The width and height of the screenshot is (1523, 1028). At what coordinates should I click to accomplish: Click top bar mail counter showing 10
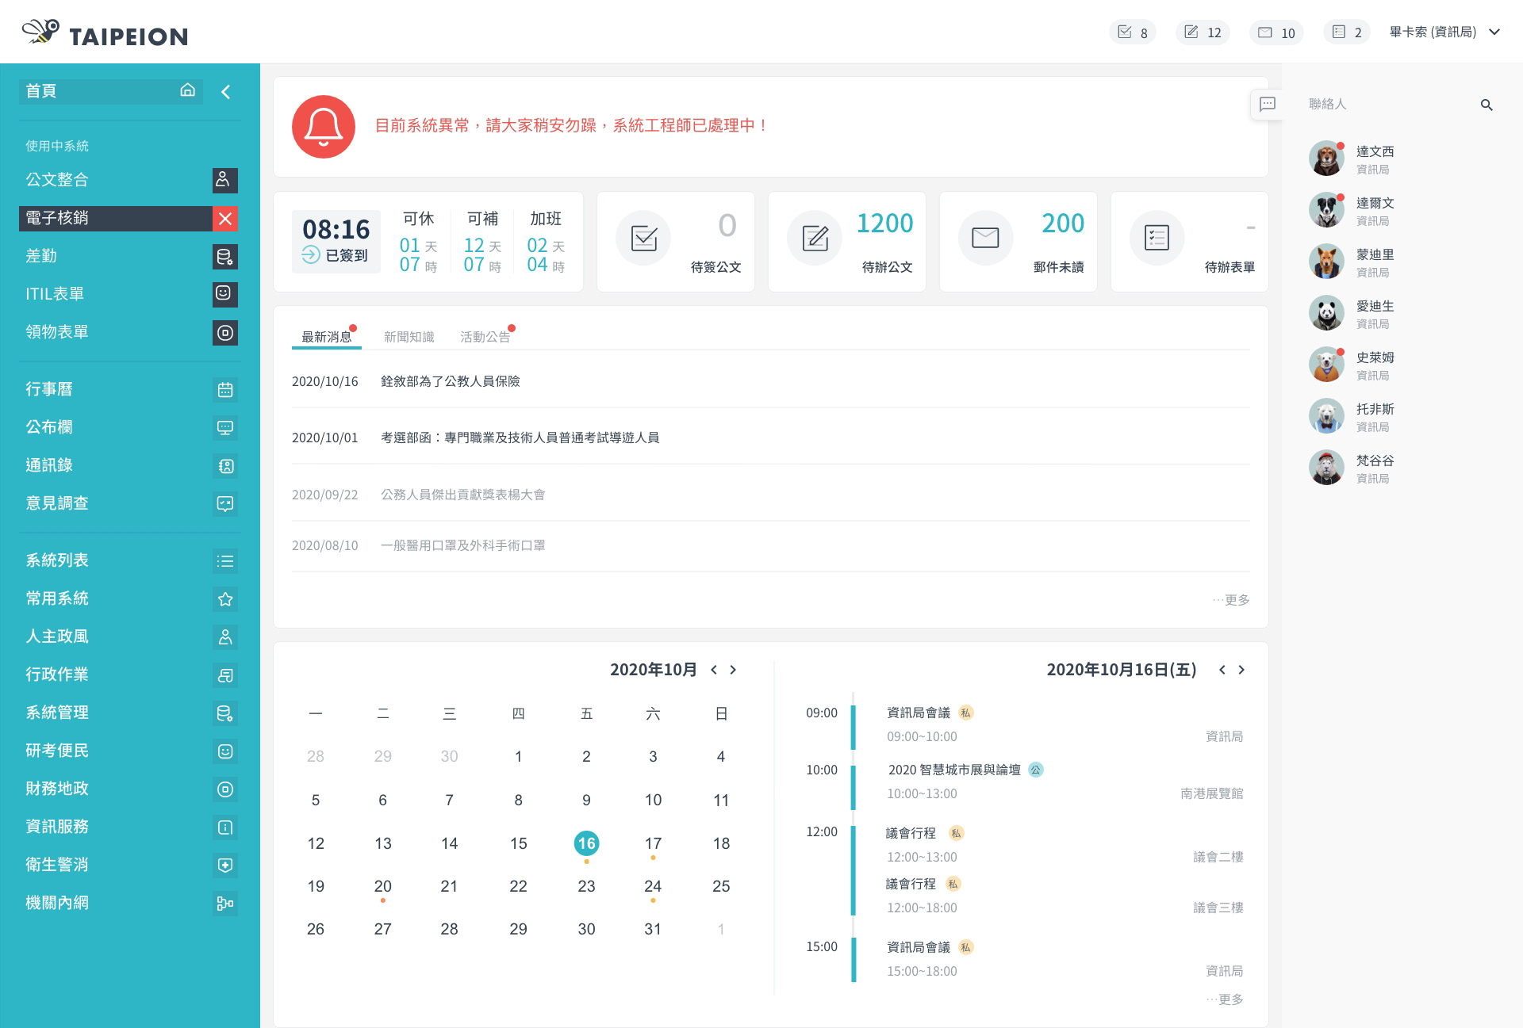click(x=1276, y=32)
